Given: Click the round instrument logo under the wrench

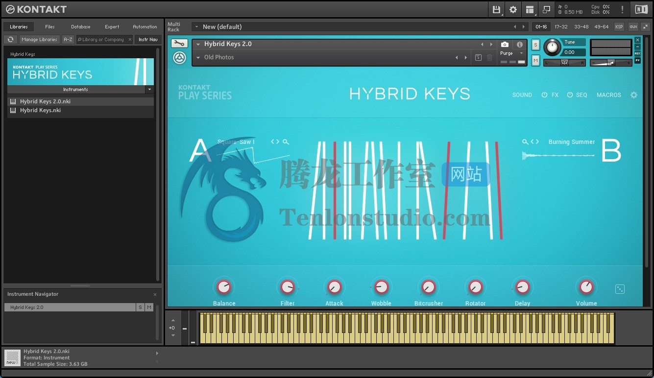Looking at the screenshot, I should (x=179, y=58).
